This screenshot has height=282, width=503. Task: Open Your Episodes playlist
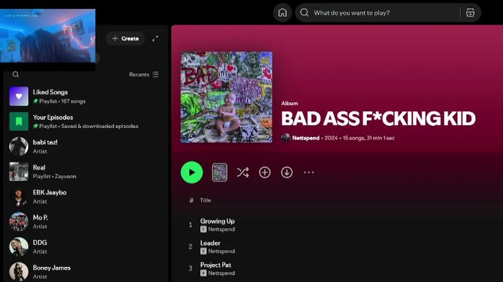(x=85, y=121)
